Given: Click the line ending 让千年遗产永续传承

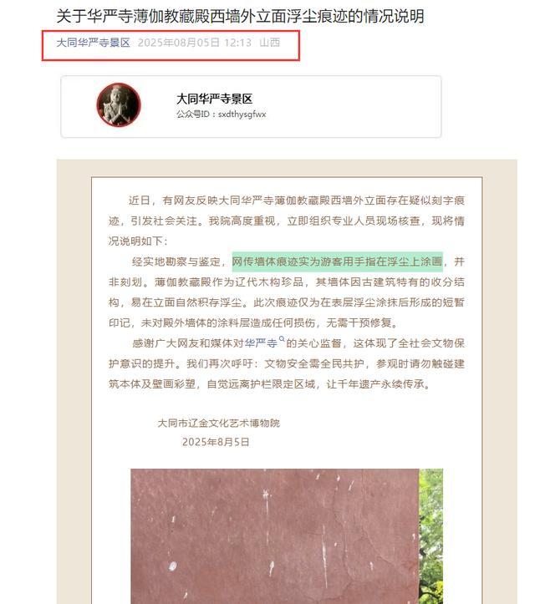Looking at the screenshot, I should pyautogui.click(x=270, y=384).
